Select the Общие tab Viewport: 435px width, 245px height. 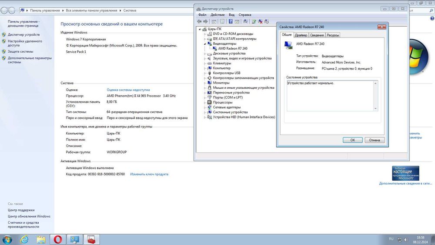tap(287, 35)
